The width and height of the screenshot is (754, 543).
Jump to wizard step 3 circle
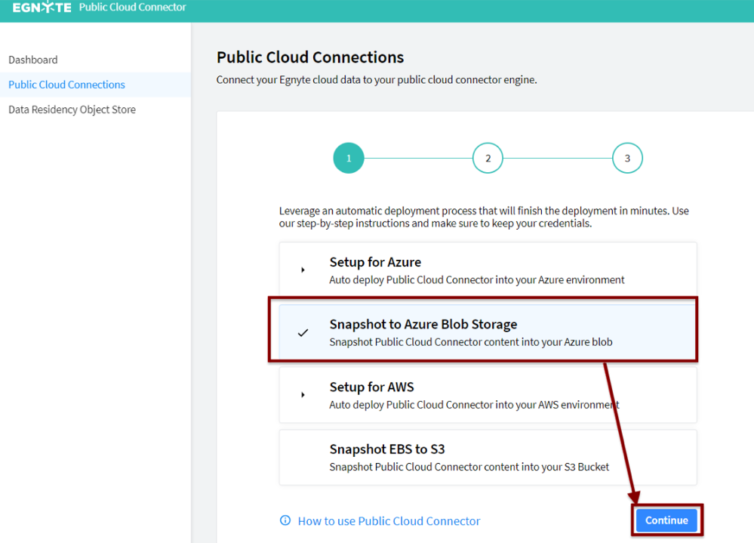click(627, 158)
